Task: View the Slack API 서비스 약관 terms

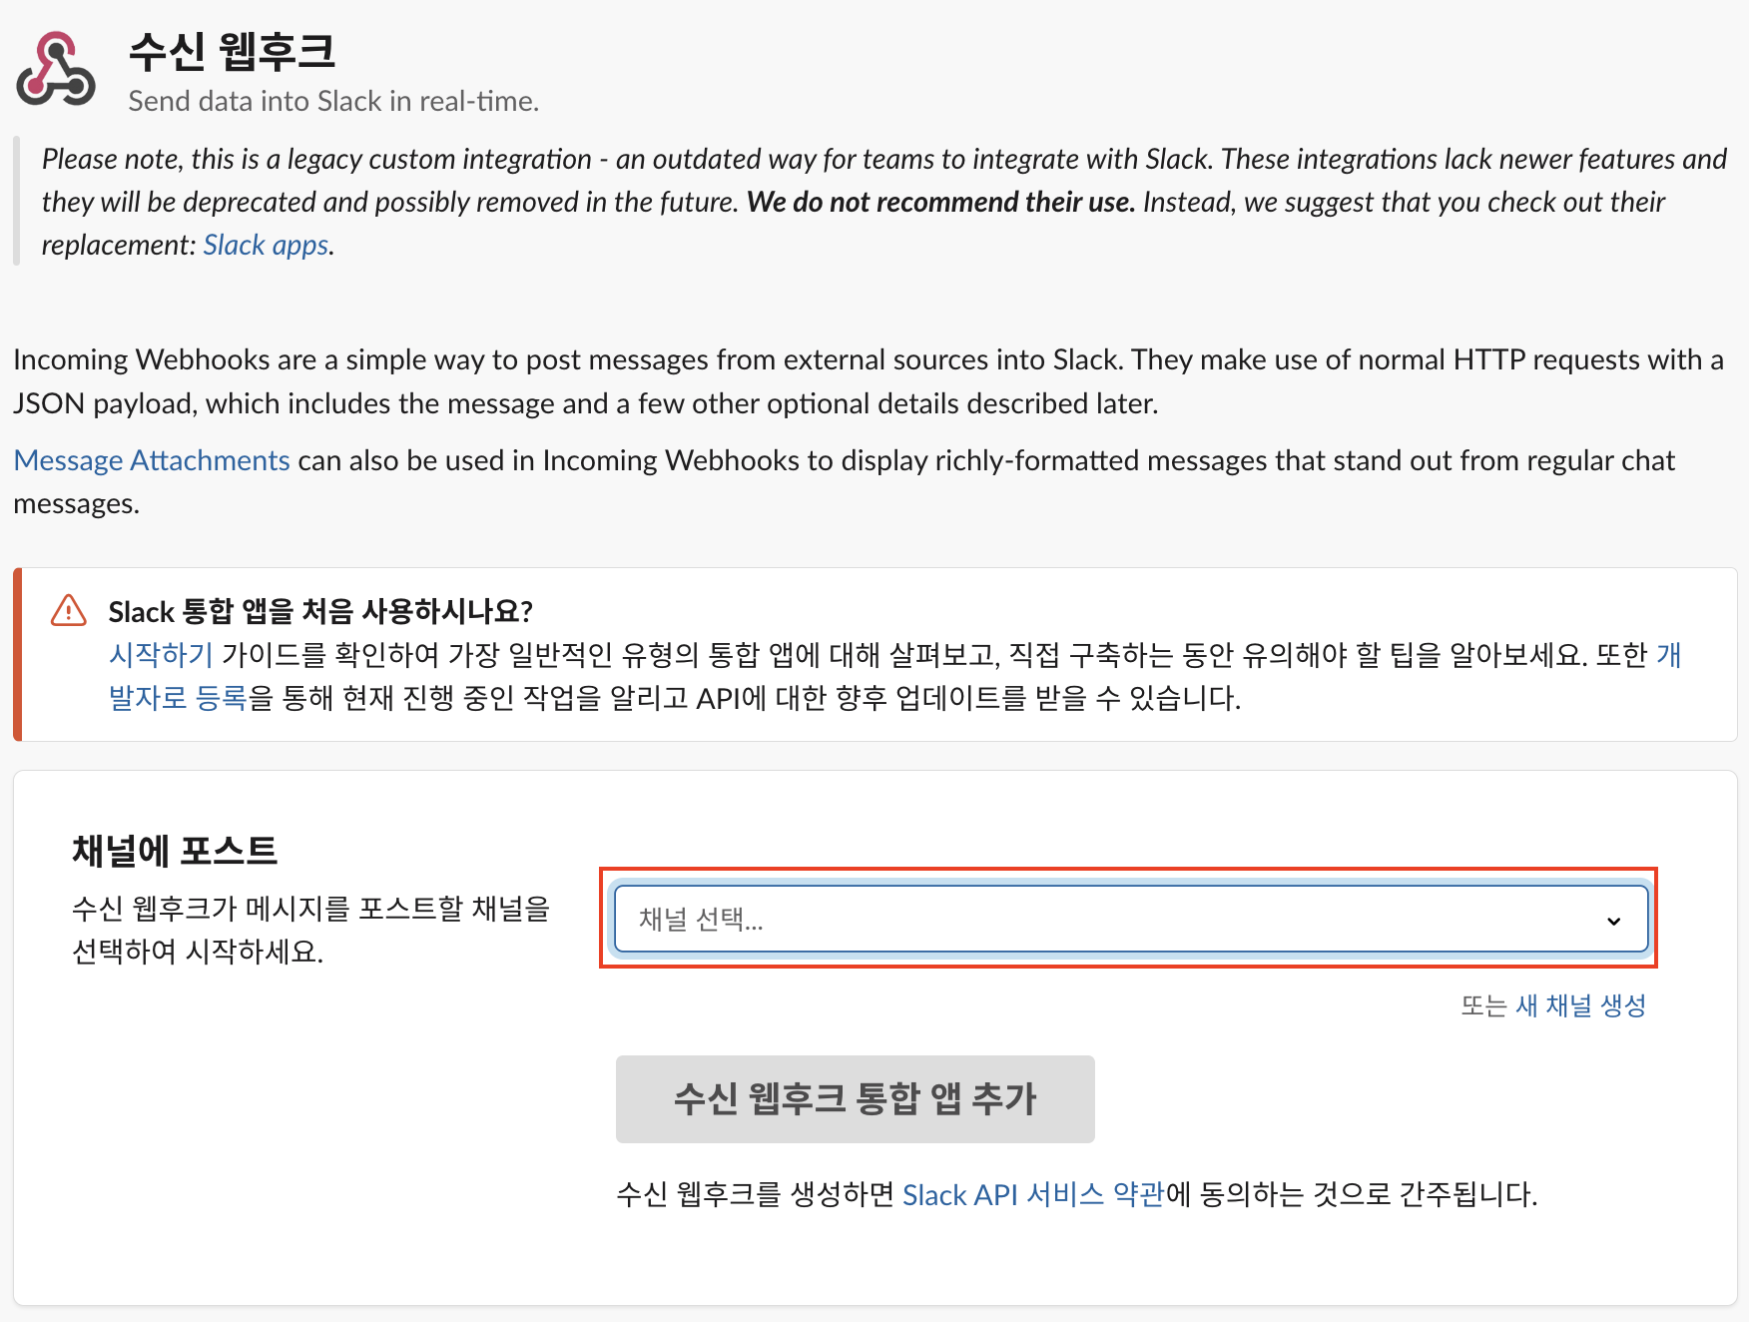Action: coord(1032,1194)
